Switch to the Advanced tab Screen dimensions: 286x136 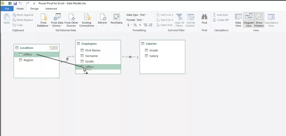click(51, 9)
